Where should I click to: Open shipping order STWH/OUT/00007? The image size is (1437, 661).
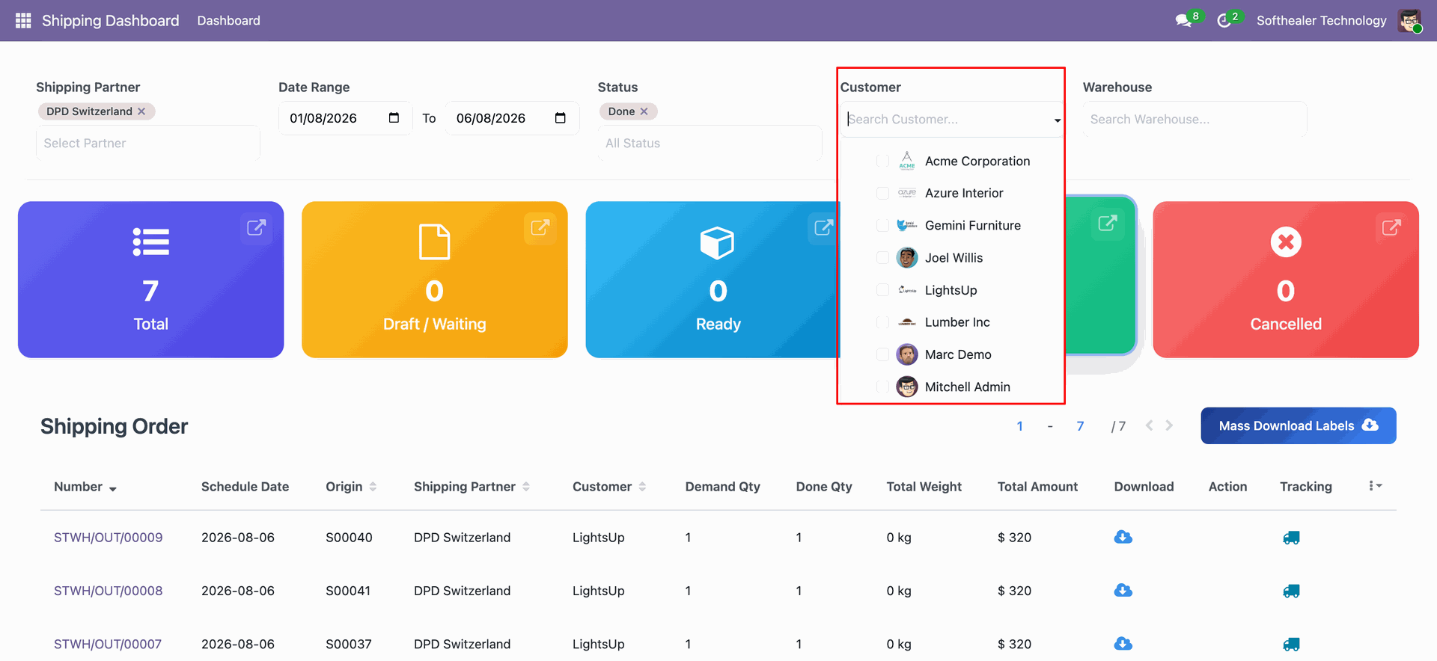click(x=108, y=645)
